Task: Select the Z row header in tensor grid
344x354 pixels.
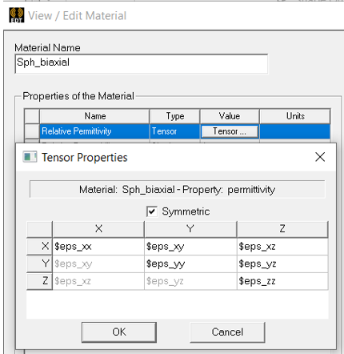Action: [39, 281]
